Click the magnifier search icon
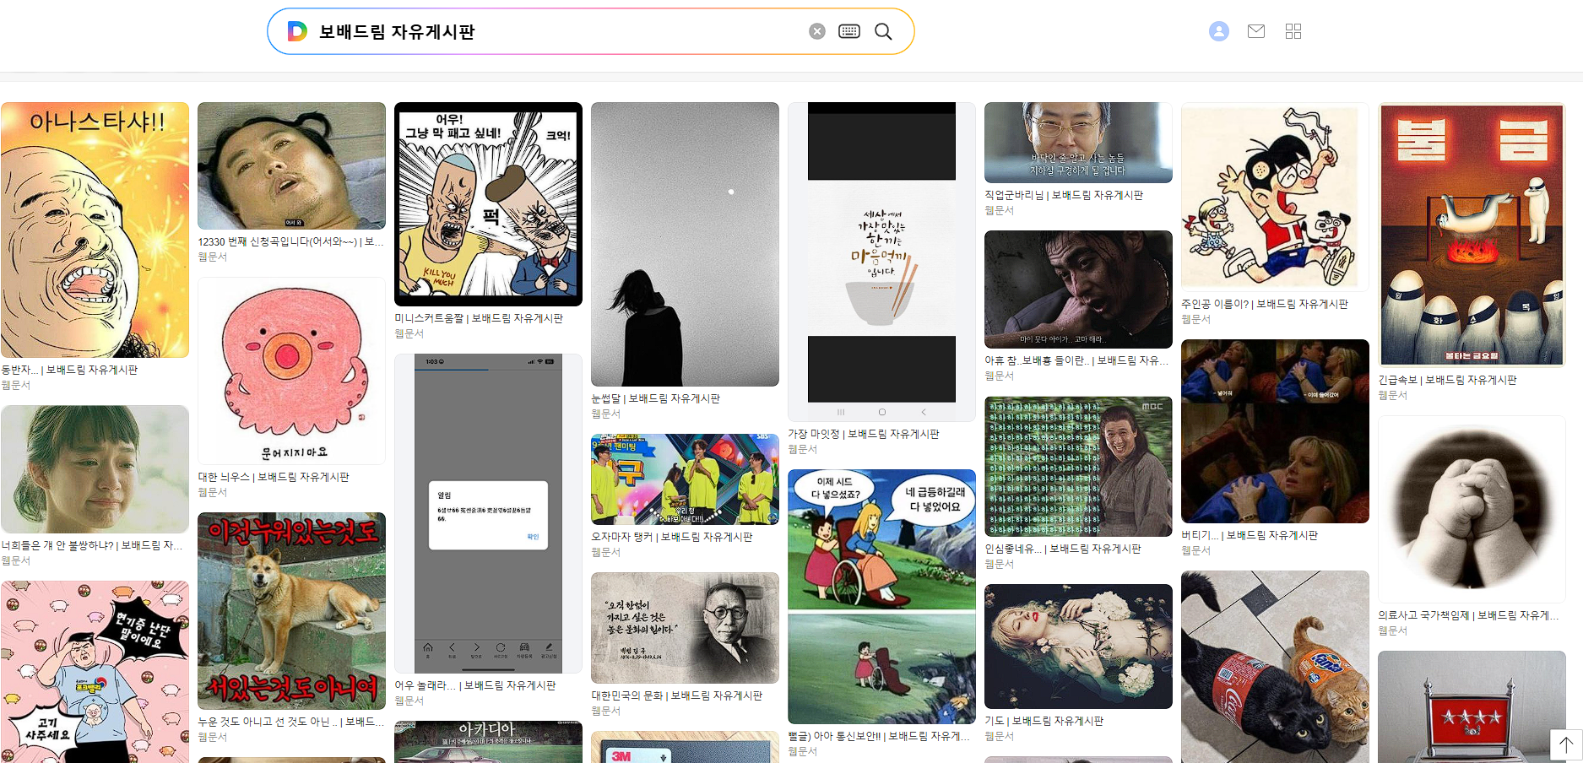Image resolution: width=1583 pixels, height=763 pixels. click(883, 31)
